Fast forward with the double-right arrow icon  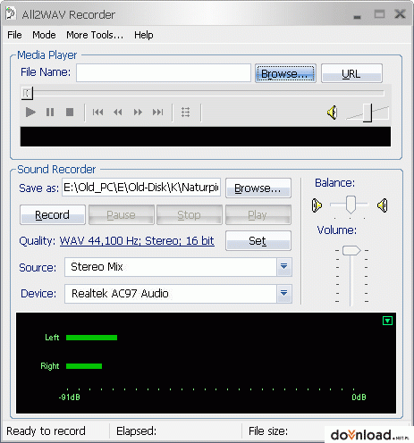(138, 113)
